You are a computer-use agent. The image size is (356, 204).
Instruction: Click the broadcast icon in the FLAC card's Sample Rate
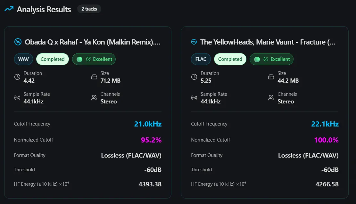pyautogui.click(x=194, y=98)
